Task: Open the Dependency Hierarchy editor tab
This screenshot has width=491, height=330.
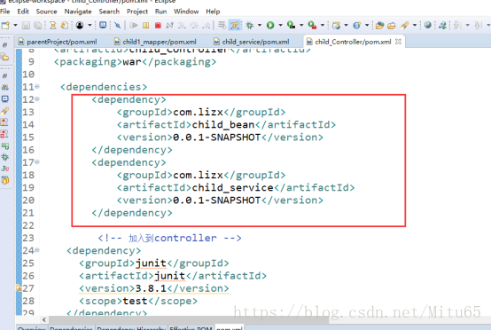Action: click(131, 328)
